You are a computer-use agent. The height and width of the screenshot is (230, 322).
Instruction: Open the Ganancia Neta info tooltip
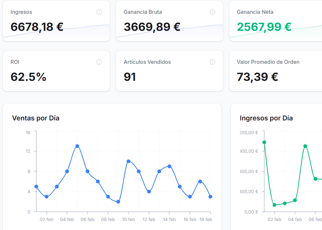tap(321, 12)
